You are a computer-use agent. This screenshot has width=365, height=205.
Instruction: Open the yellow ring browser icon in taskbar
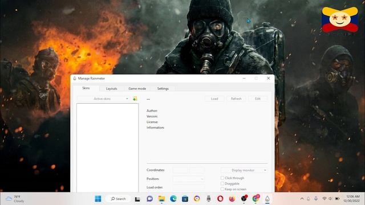(197, 199)
